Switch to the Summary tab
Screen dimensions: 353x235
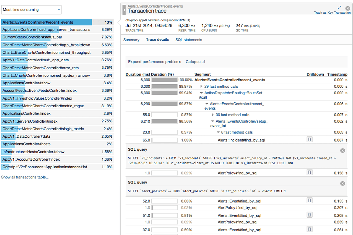131,40
